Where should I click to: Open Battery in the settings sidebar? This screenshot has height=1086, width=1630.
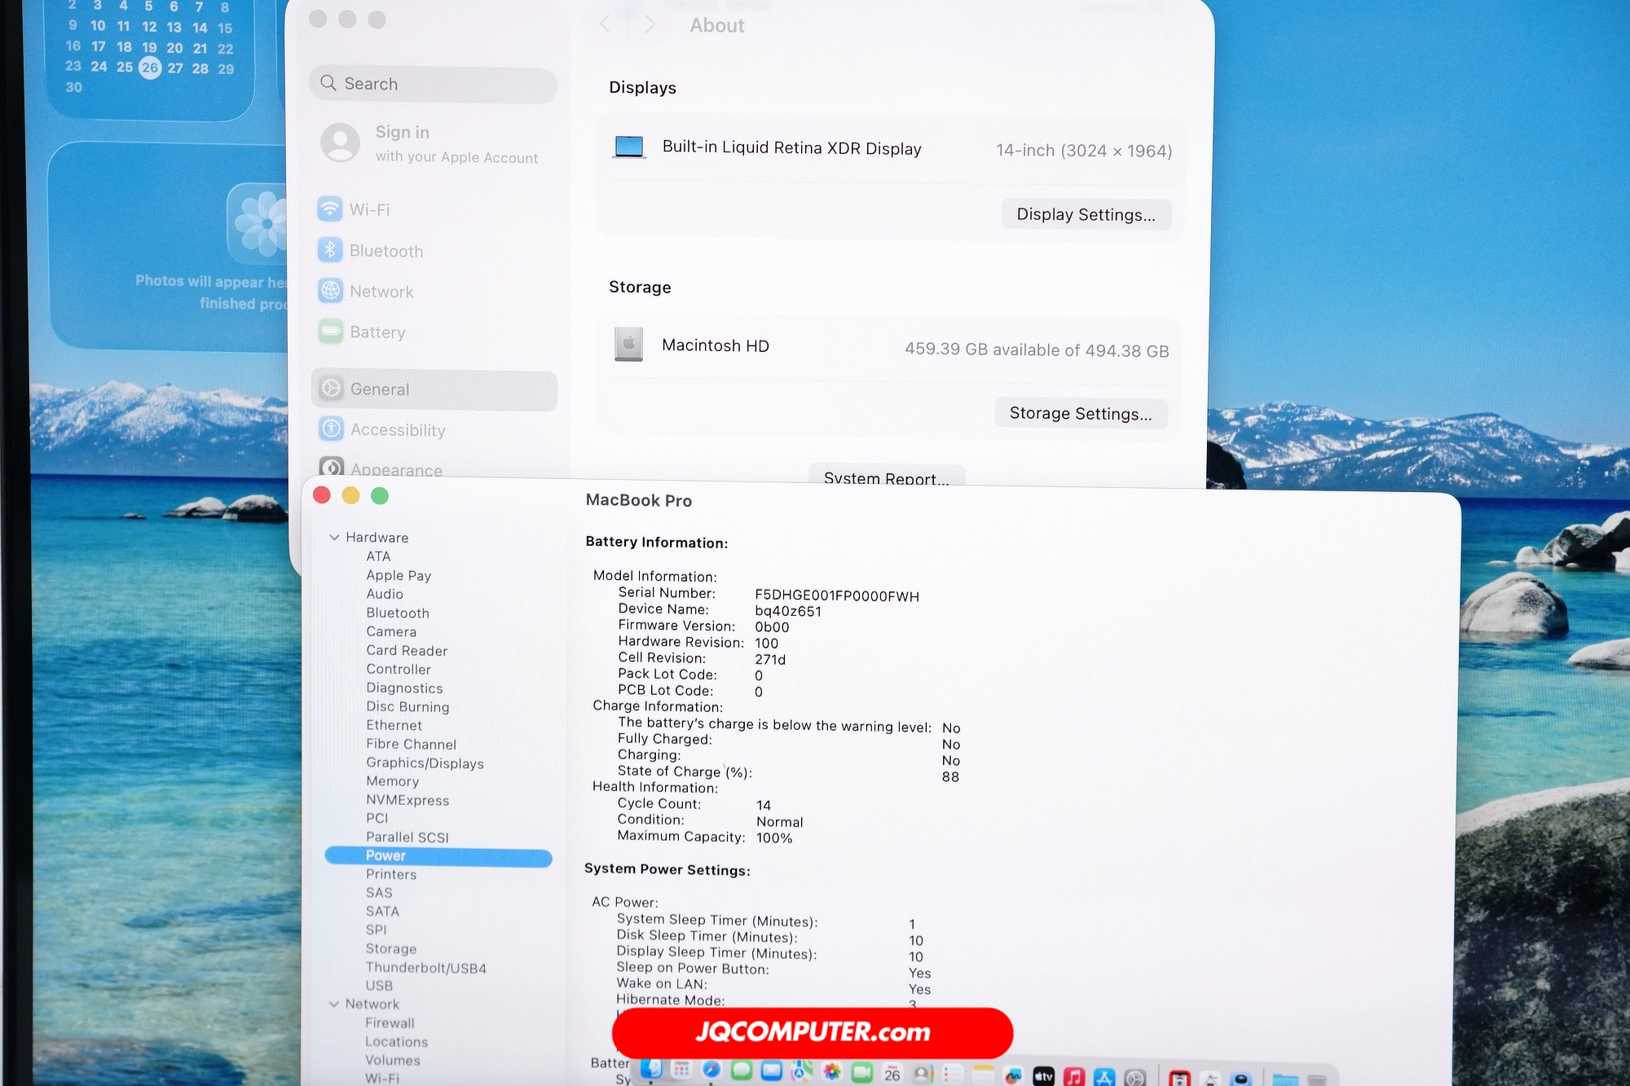pyautogui.click(x=377, y=332)
